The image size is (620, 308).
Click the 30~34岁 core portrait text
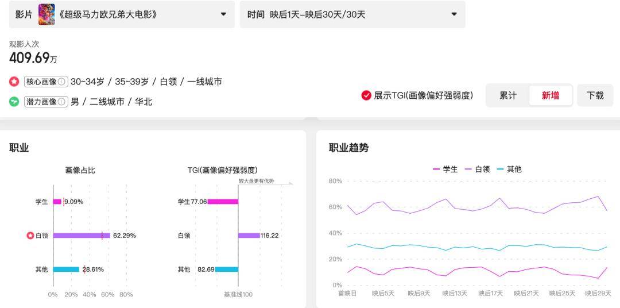87,82
